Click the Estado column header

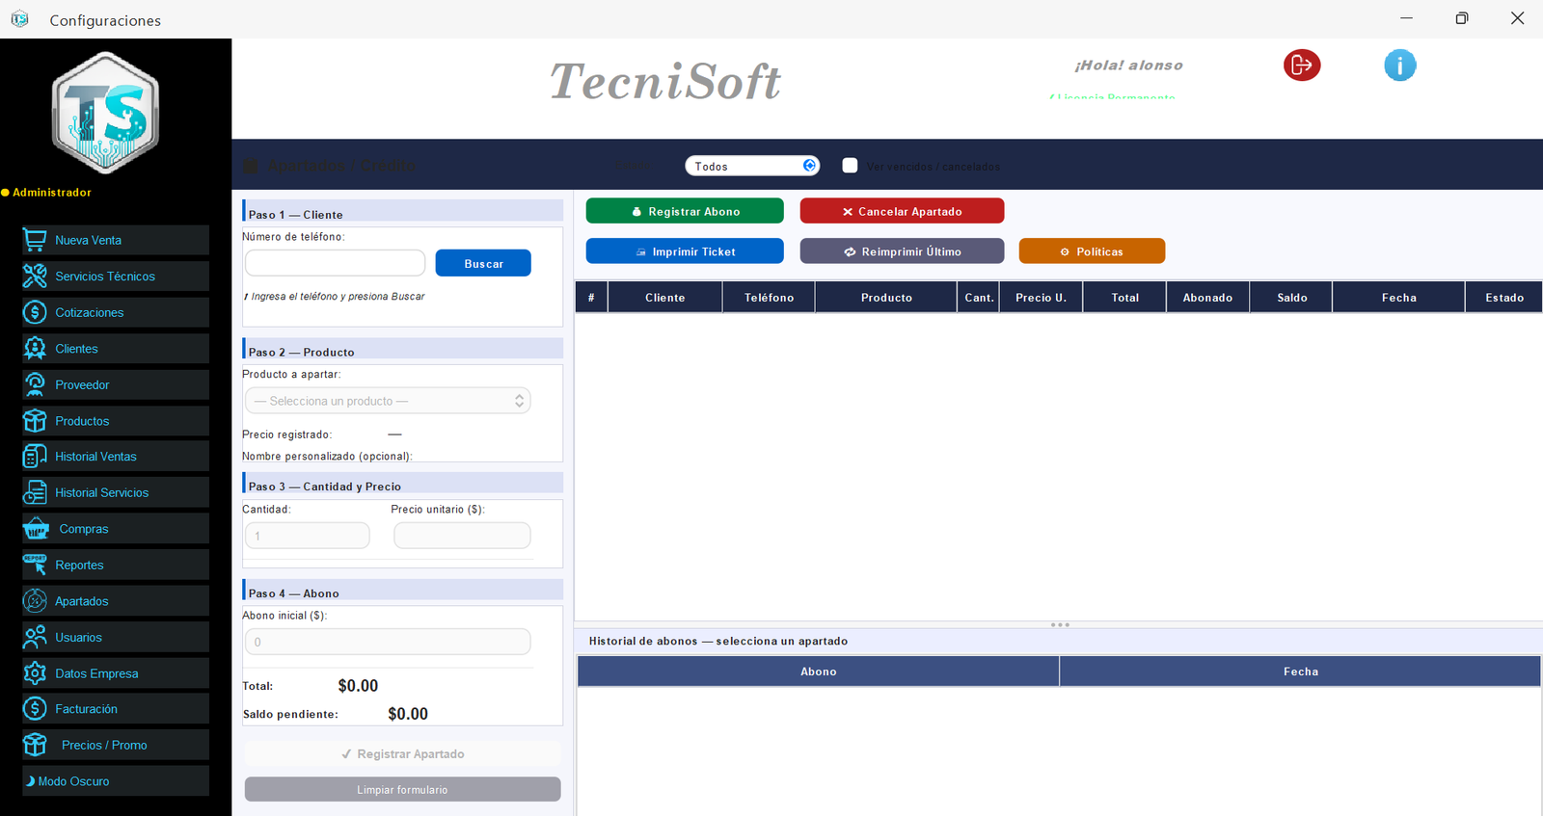click(1504, 298)
